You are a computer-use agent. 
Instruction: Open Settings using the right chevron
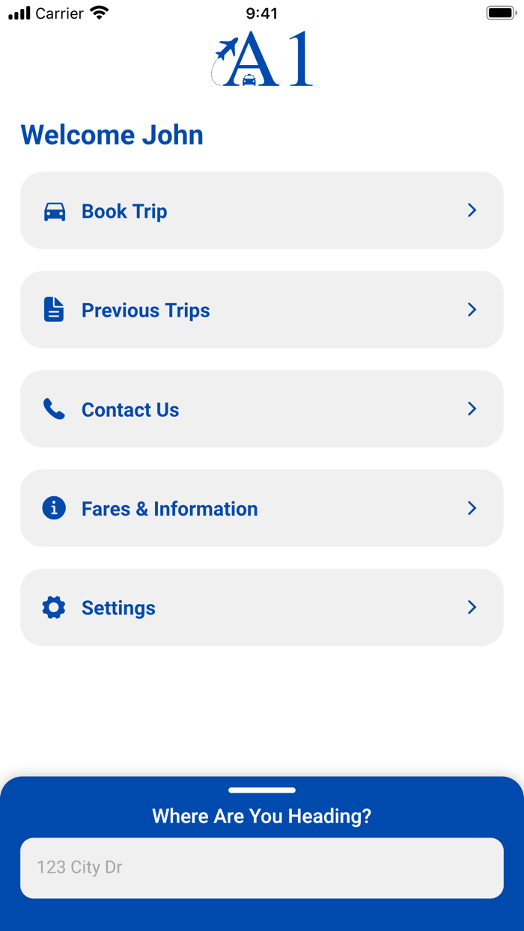click(472, 608)
